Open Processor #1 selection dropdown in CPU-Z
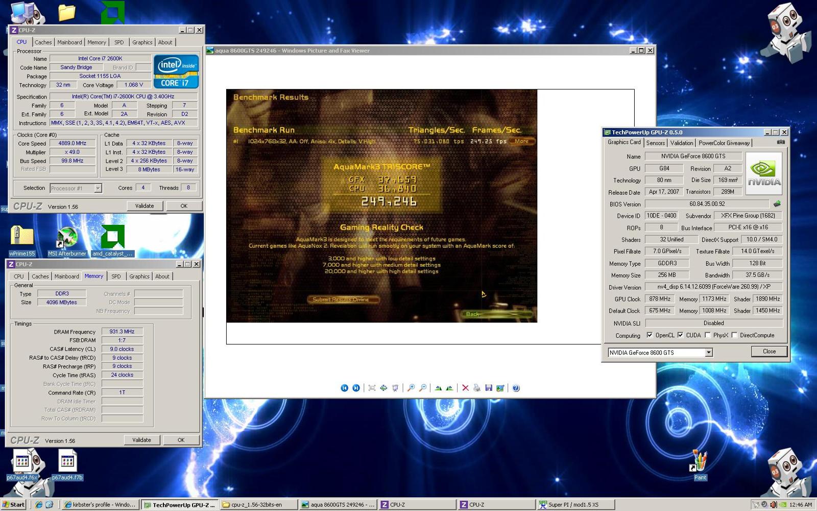Image resolution: width=817 pixels, height=511 pixels. coord(98,189)
